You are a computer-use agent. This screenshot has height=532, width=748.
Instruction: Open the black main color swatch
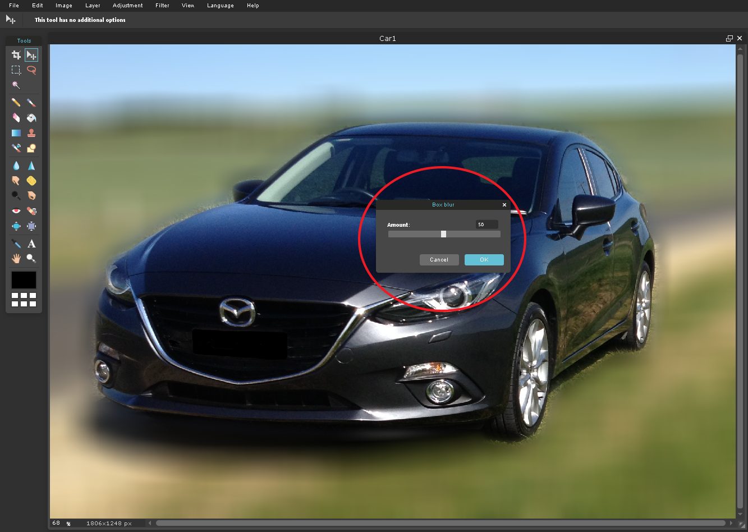(24, 280)
